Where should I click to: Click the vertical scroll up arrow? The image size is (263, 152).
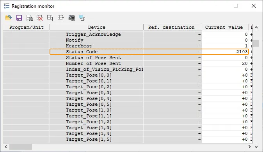click(256, 27)
